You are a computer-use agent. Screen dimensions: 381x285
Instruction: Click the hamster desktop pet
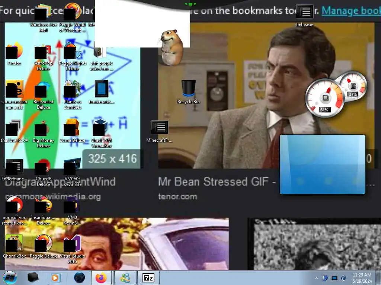tap(172, 47)
